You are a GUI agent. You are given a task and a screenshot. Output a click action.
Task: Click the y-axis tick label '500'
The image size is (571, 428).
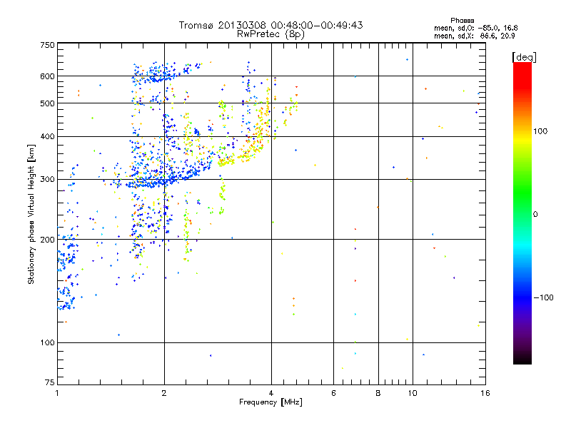(47, 103)
